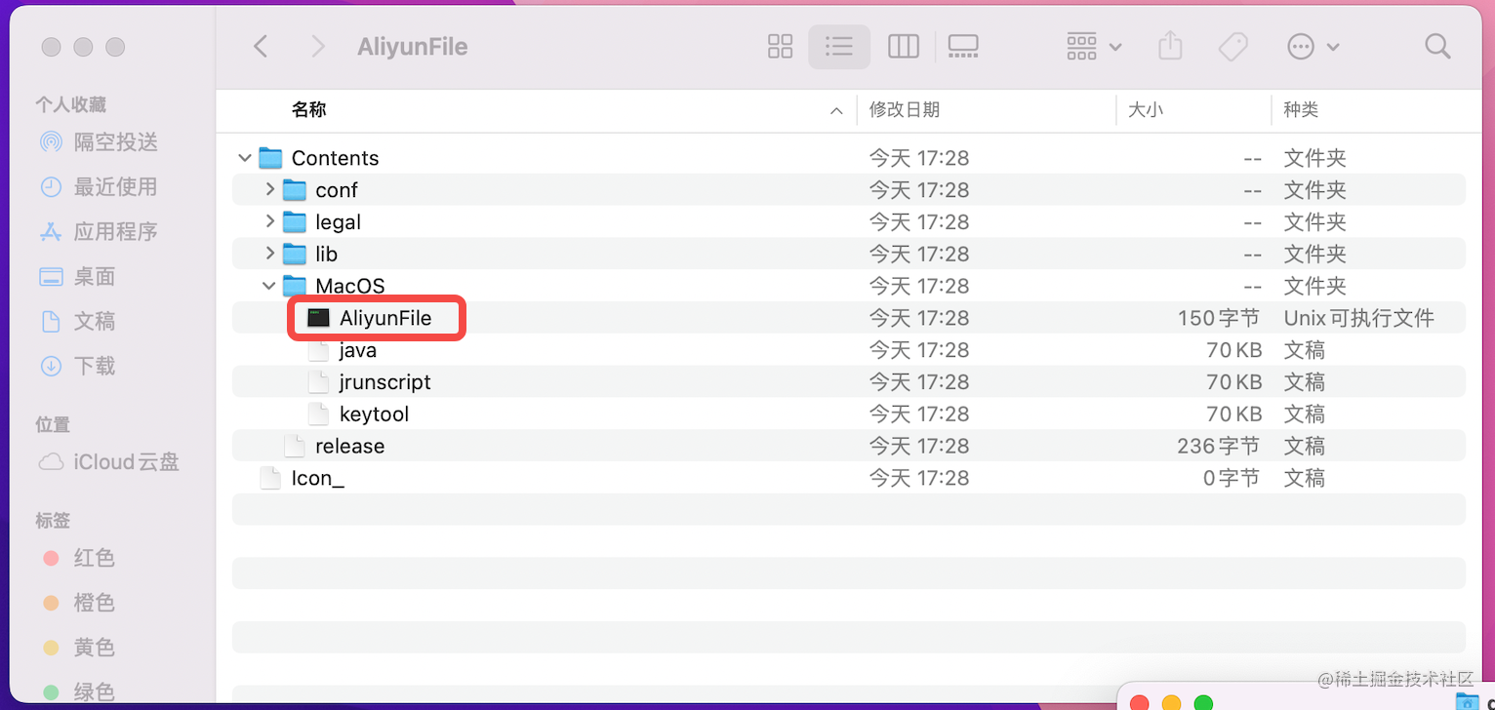Open 桌面 in the sidebar
The width and height of the screenshot is (1495, 710).
78,277
